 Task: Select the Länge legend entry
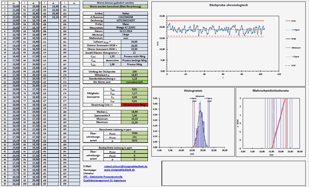pyautogui.click(x=291, y=39)
